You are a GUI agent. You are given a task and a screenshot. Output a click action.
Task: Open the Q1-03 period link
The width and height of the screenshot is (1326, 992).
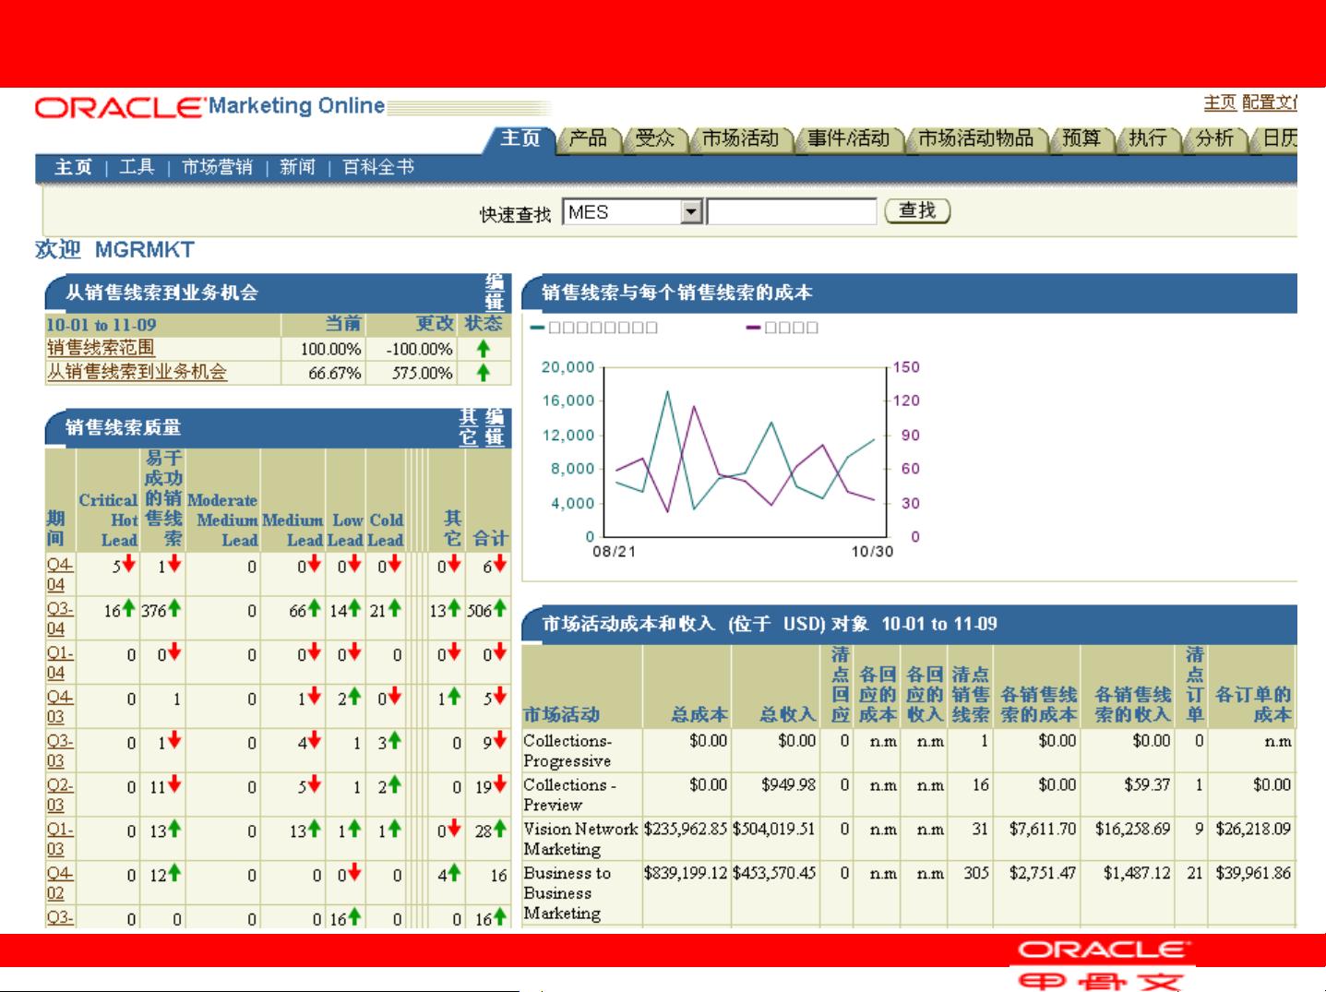pyautogui.click(x=59, y=839)
